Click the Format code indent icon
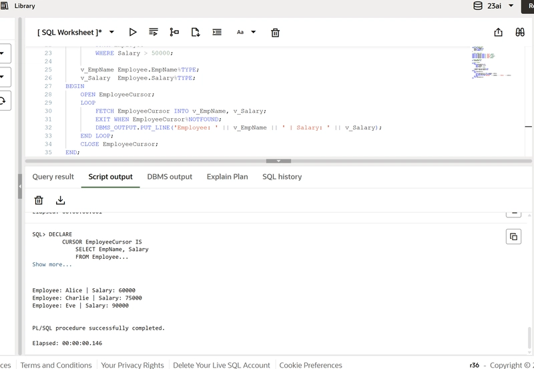The height and width of the screenshot is (369, 534). click(x=217, y=32)
